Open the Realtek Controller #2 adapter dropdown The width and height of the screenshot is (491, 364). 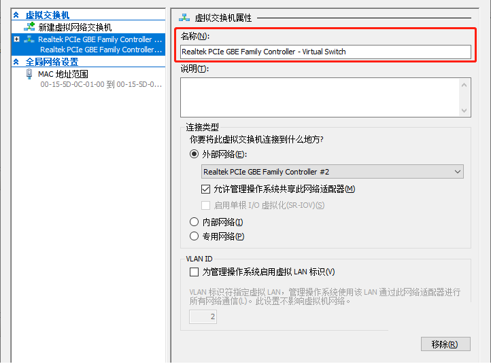pyautogui.click(x=333, y=172)
